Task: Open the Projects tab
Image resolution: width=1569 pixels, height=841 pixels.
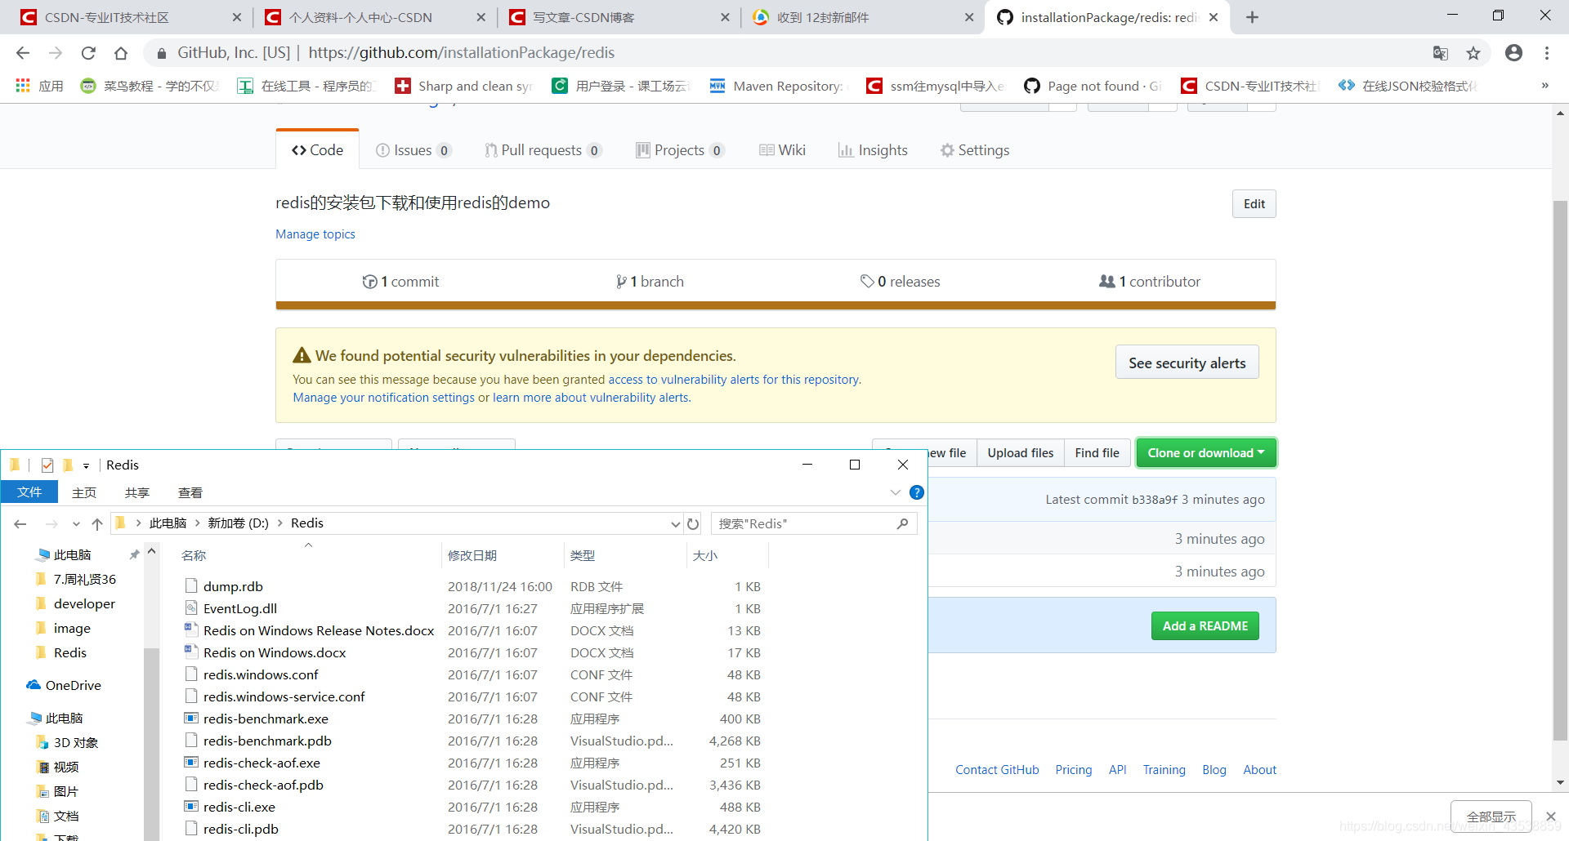Action: 680,150
